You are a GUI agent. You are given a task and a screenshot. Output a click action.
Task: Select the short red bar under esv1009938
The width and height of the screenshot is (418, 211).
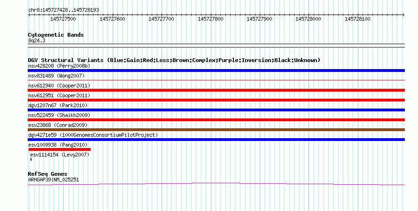pos(60,149)
